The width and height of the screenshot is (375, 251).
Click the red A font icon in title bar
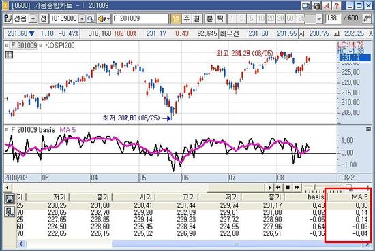point(327,5)
